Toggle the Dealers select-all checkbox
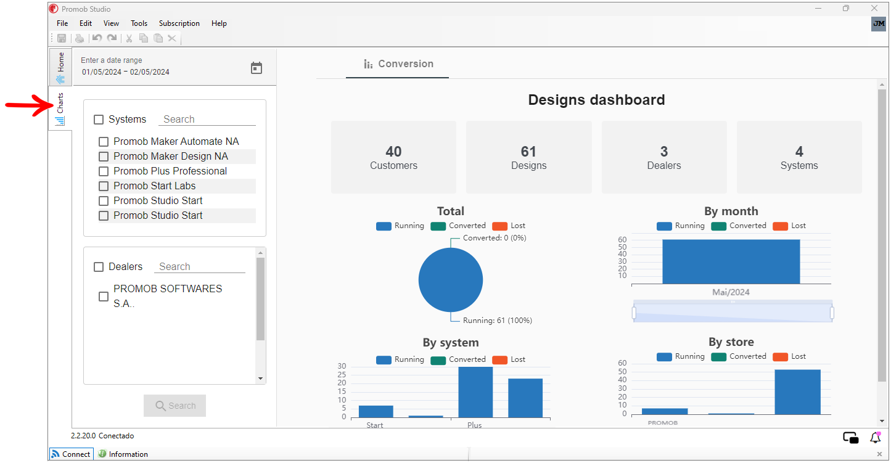 click(99, 267)
